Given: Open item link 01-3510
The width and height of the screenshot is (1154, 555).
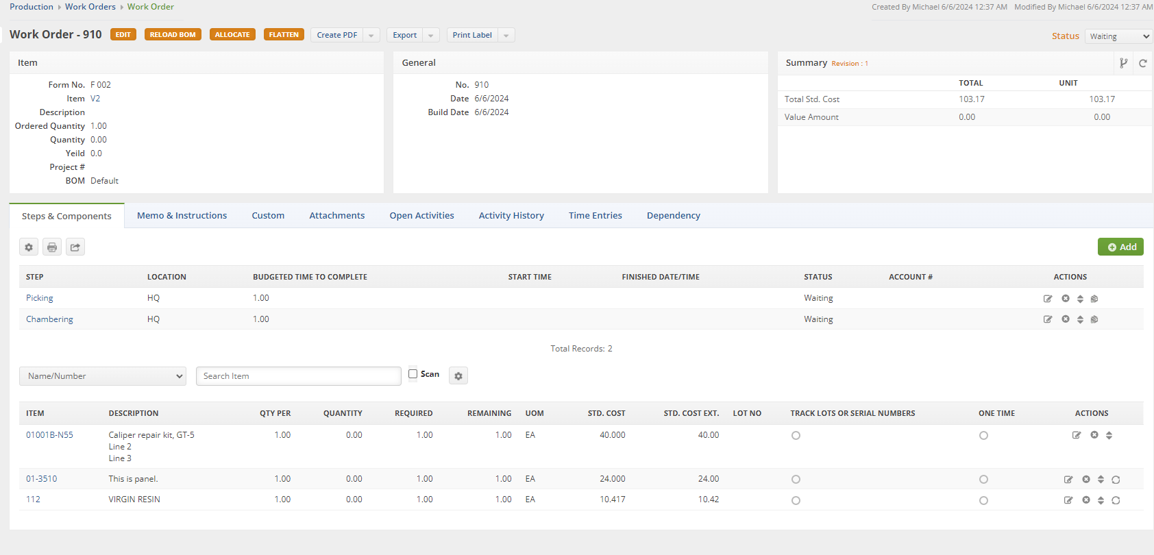Looking at the screenshot, I should pyautogui.click(x=41, y=479).
